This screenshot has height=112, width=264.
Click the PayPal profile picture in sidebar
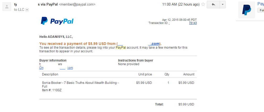point(246,10)
